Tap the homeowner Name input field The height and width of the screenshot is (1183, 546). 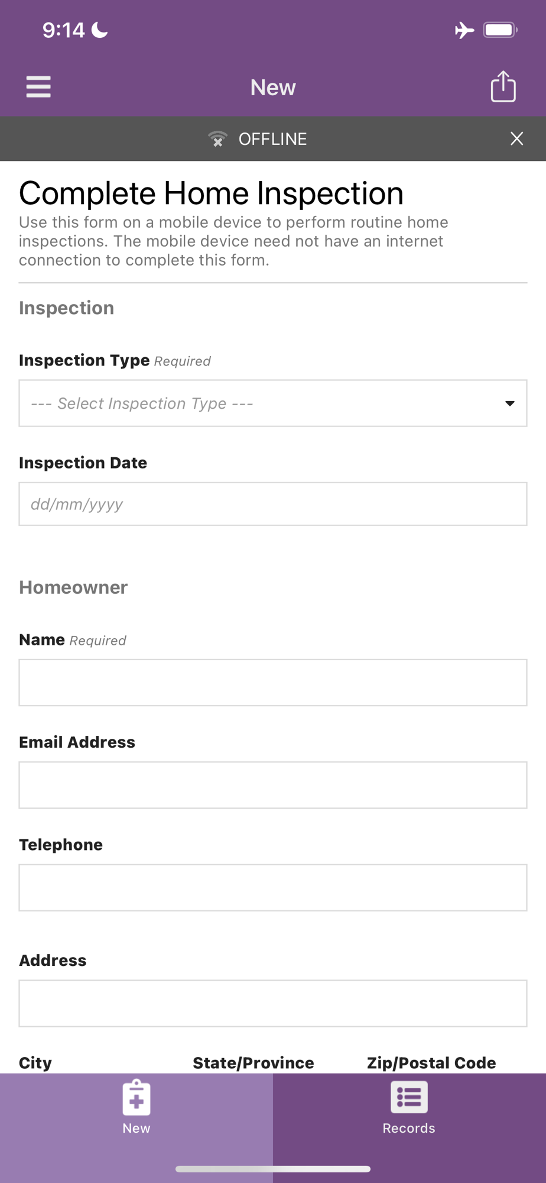pyautogui.click(x=272, y=683)
